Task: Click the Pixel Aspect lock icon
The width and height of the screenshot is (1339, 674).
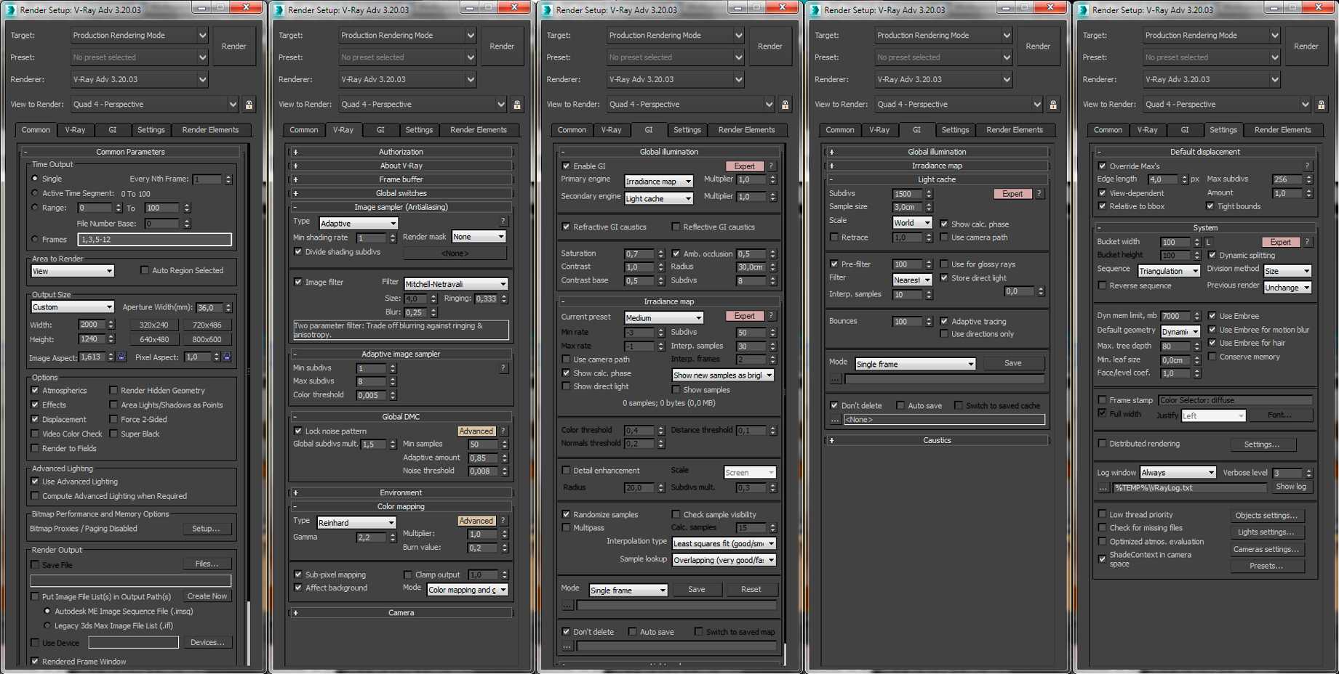Action: pyautogui.click(x=227, y=357)
